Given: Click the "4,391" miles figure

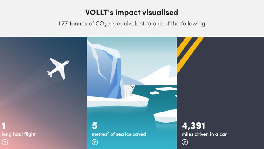Looking at the screenshot, I should coord(193,126).
